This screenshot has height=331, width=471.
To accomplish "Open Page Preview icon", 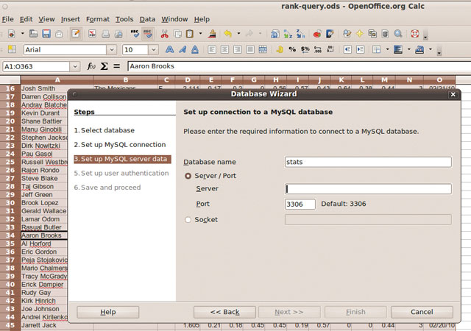I will (118, 34).
